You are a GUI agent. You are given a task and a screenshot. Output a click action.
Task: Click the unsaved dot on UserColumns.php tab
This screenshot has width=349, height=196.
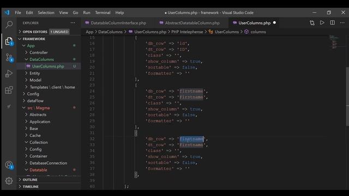274,23
